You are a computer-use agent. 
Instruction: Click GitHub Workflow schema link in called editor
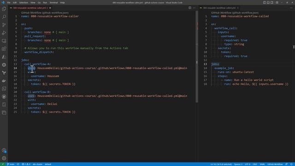235,12
